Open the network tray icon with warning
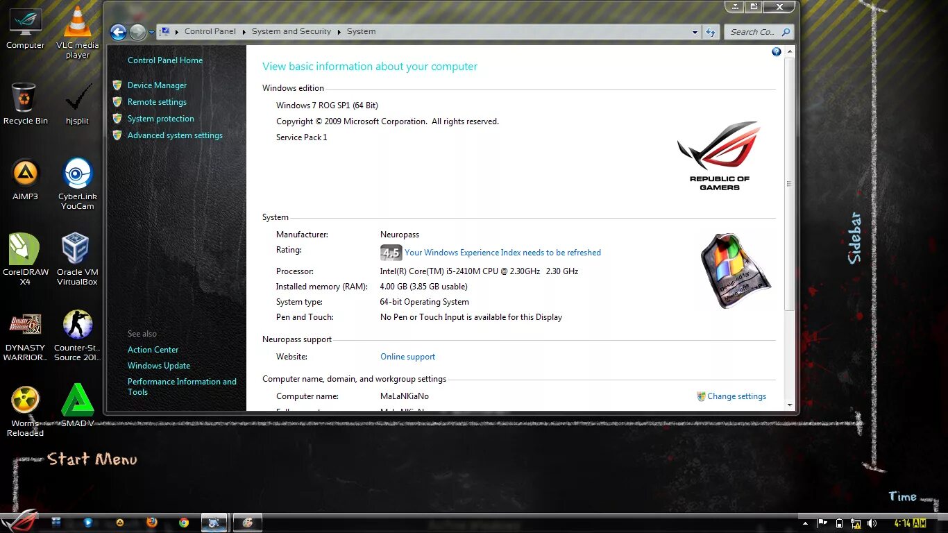This screenshot has width=948, height=533. click(x=856, y=523)
